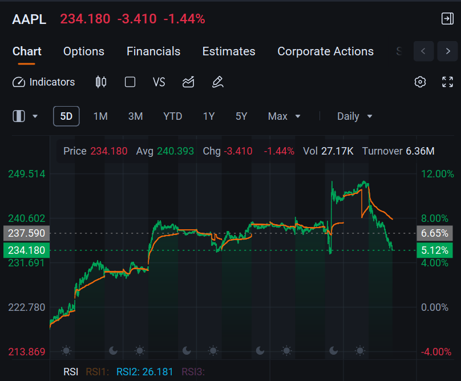Go to the Estimates tab
This screenshot has width=461, height=381.
coord(229,51)
